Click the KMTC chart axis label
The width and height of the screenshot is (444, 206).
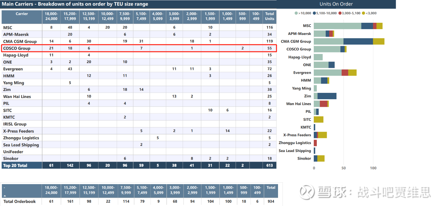click(306, 127)
